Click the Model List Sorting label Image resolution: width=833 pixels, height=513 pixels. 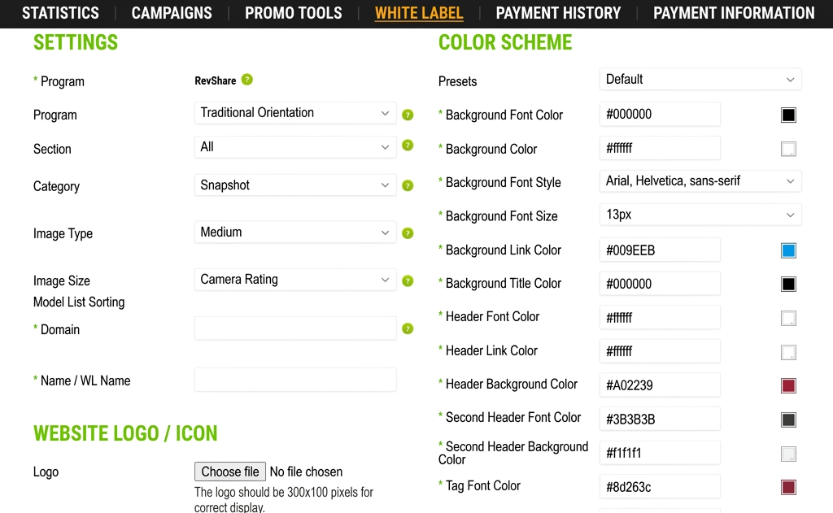point(79,302)
